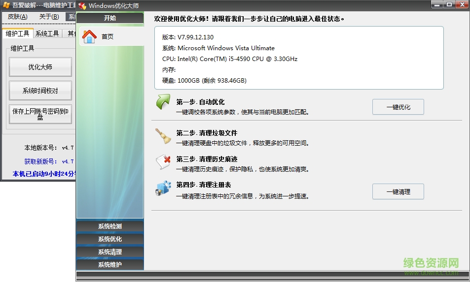This screenshot has height=282, width=470.
Task: Select the 维护工具 tab
Action: (17, 33)
